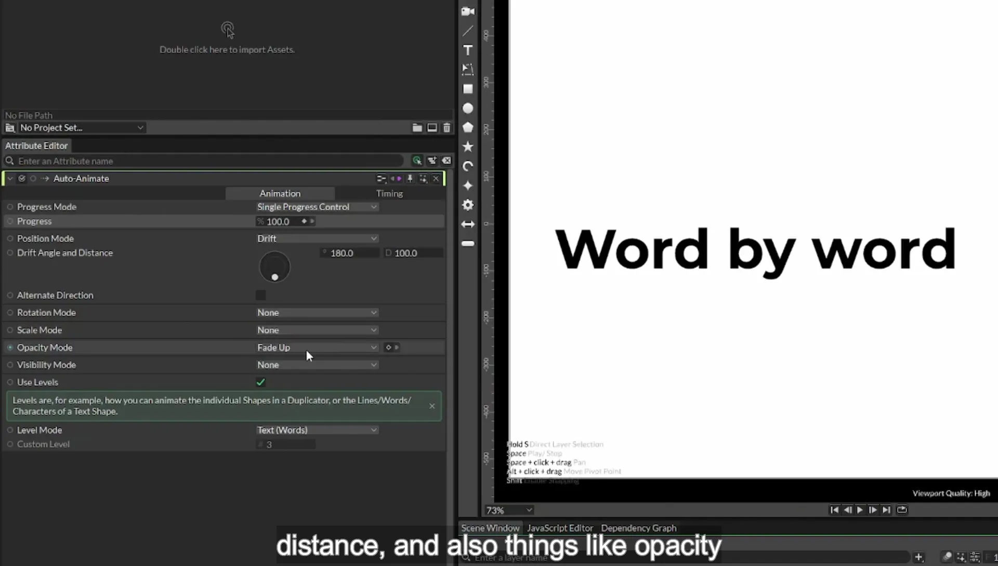The image size is (998, 566).
Task: Select the Camera tool in the toolbar
Action: (x=468, y=11)
